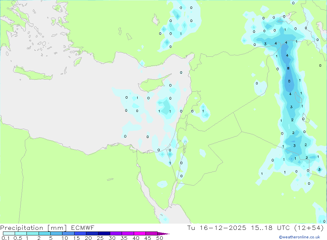Select the 2–5 mm legend color swatch
The height and width of the screenshot is (240, 327).
click(44, 233)
